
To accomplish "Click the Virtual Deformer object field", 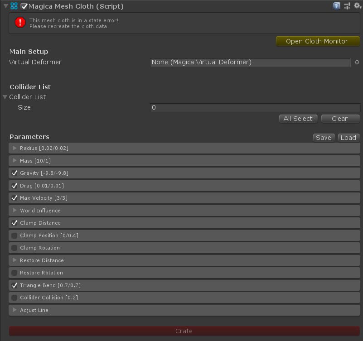I will point(250,62).
